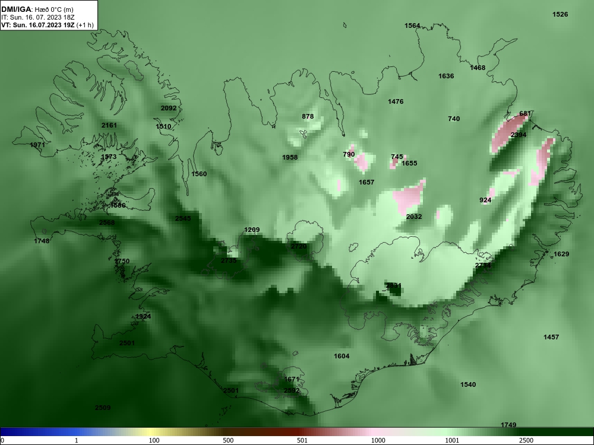Viewport: 594px width, 445px height.
Task: Select the offshore value 1457
Action: pyautogui.click(x=551, y=337)
